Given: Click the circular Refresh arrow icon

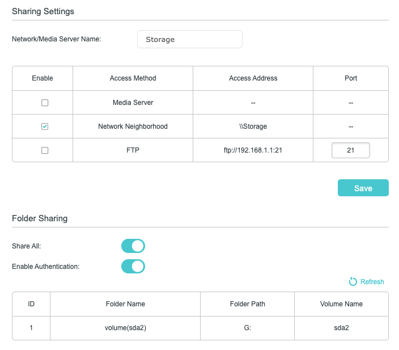Looking at the screenshot, I should pyautogui.click(x=353, y=281).
